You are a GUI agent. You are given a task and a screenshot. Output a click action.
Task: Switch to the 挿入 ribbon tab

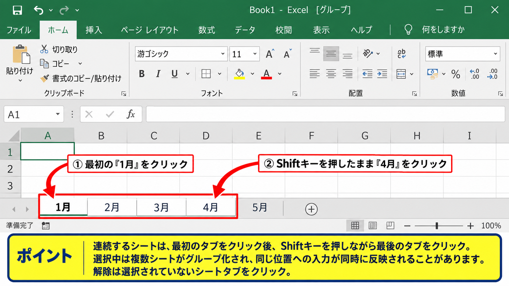94,30
